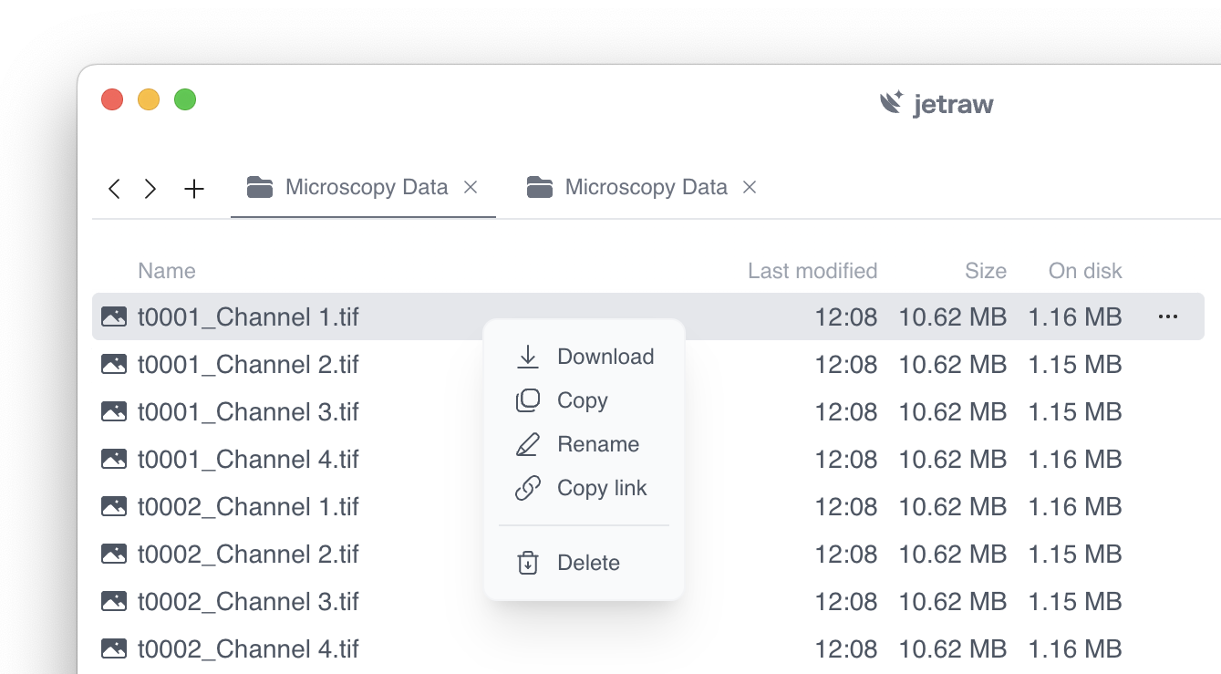This screenshot has height=674, width=1221.
Task: Choose Rename from the context menu
Action: tap(597, 444)
